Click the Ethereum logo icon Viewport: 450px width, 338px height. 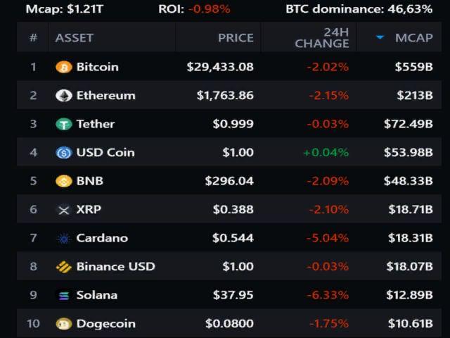(x=64, y=96)
